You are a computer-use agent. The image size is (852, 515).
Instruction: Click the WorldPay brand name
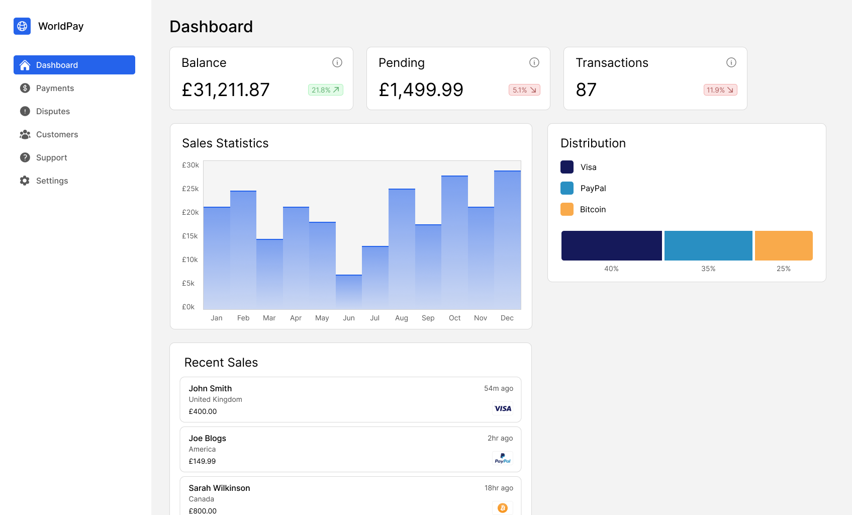(x=61, y=26)
